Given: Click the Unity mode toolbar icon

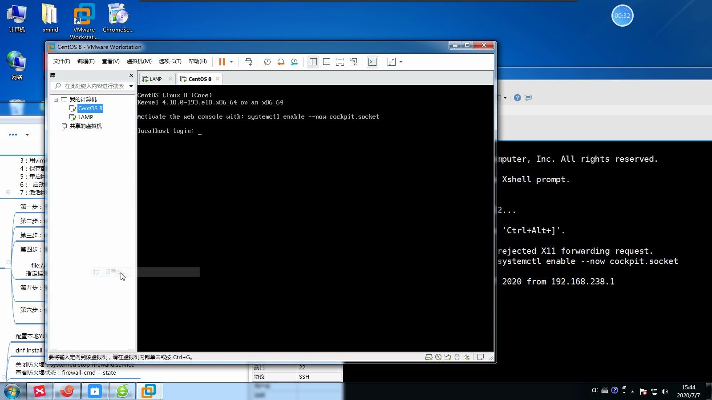Looking at the screenshot, I should click(x=353, y=62).
